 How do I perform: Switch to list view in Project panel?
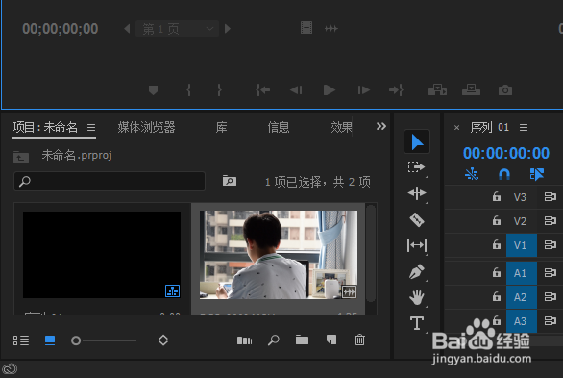click(21, 340)
